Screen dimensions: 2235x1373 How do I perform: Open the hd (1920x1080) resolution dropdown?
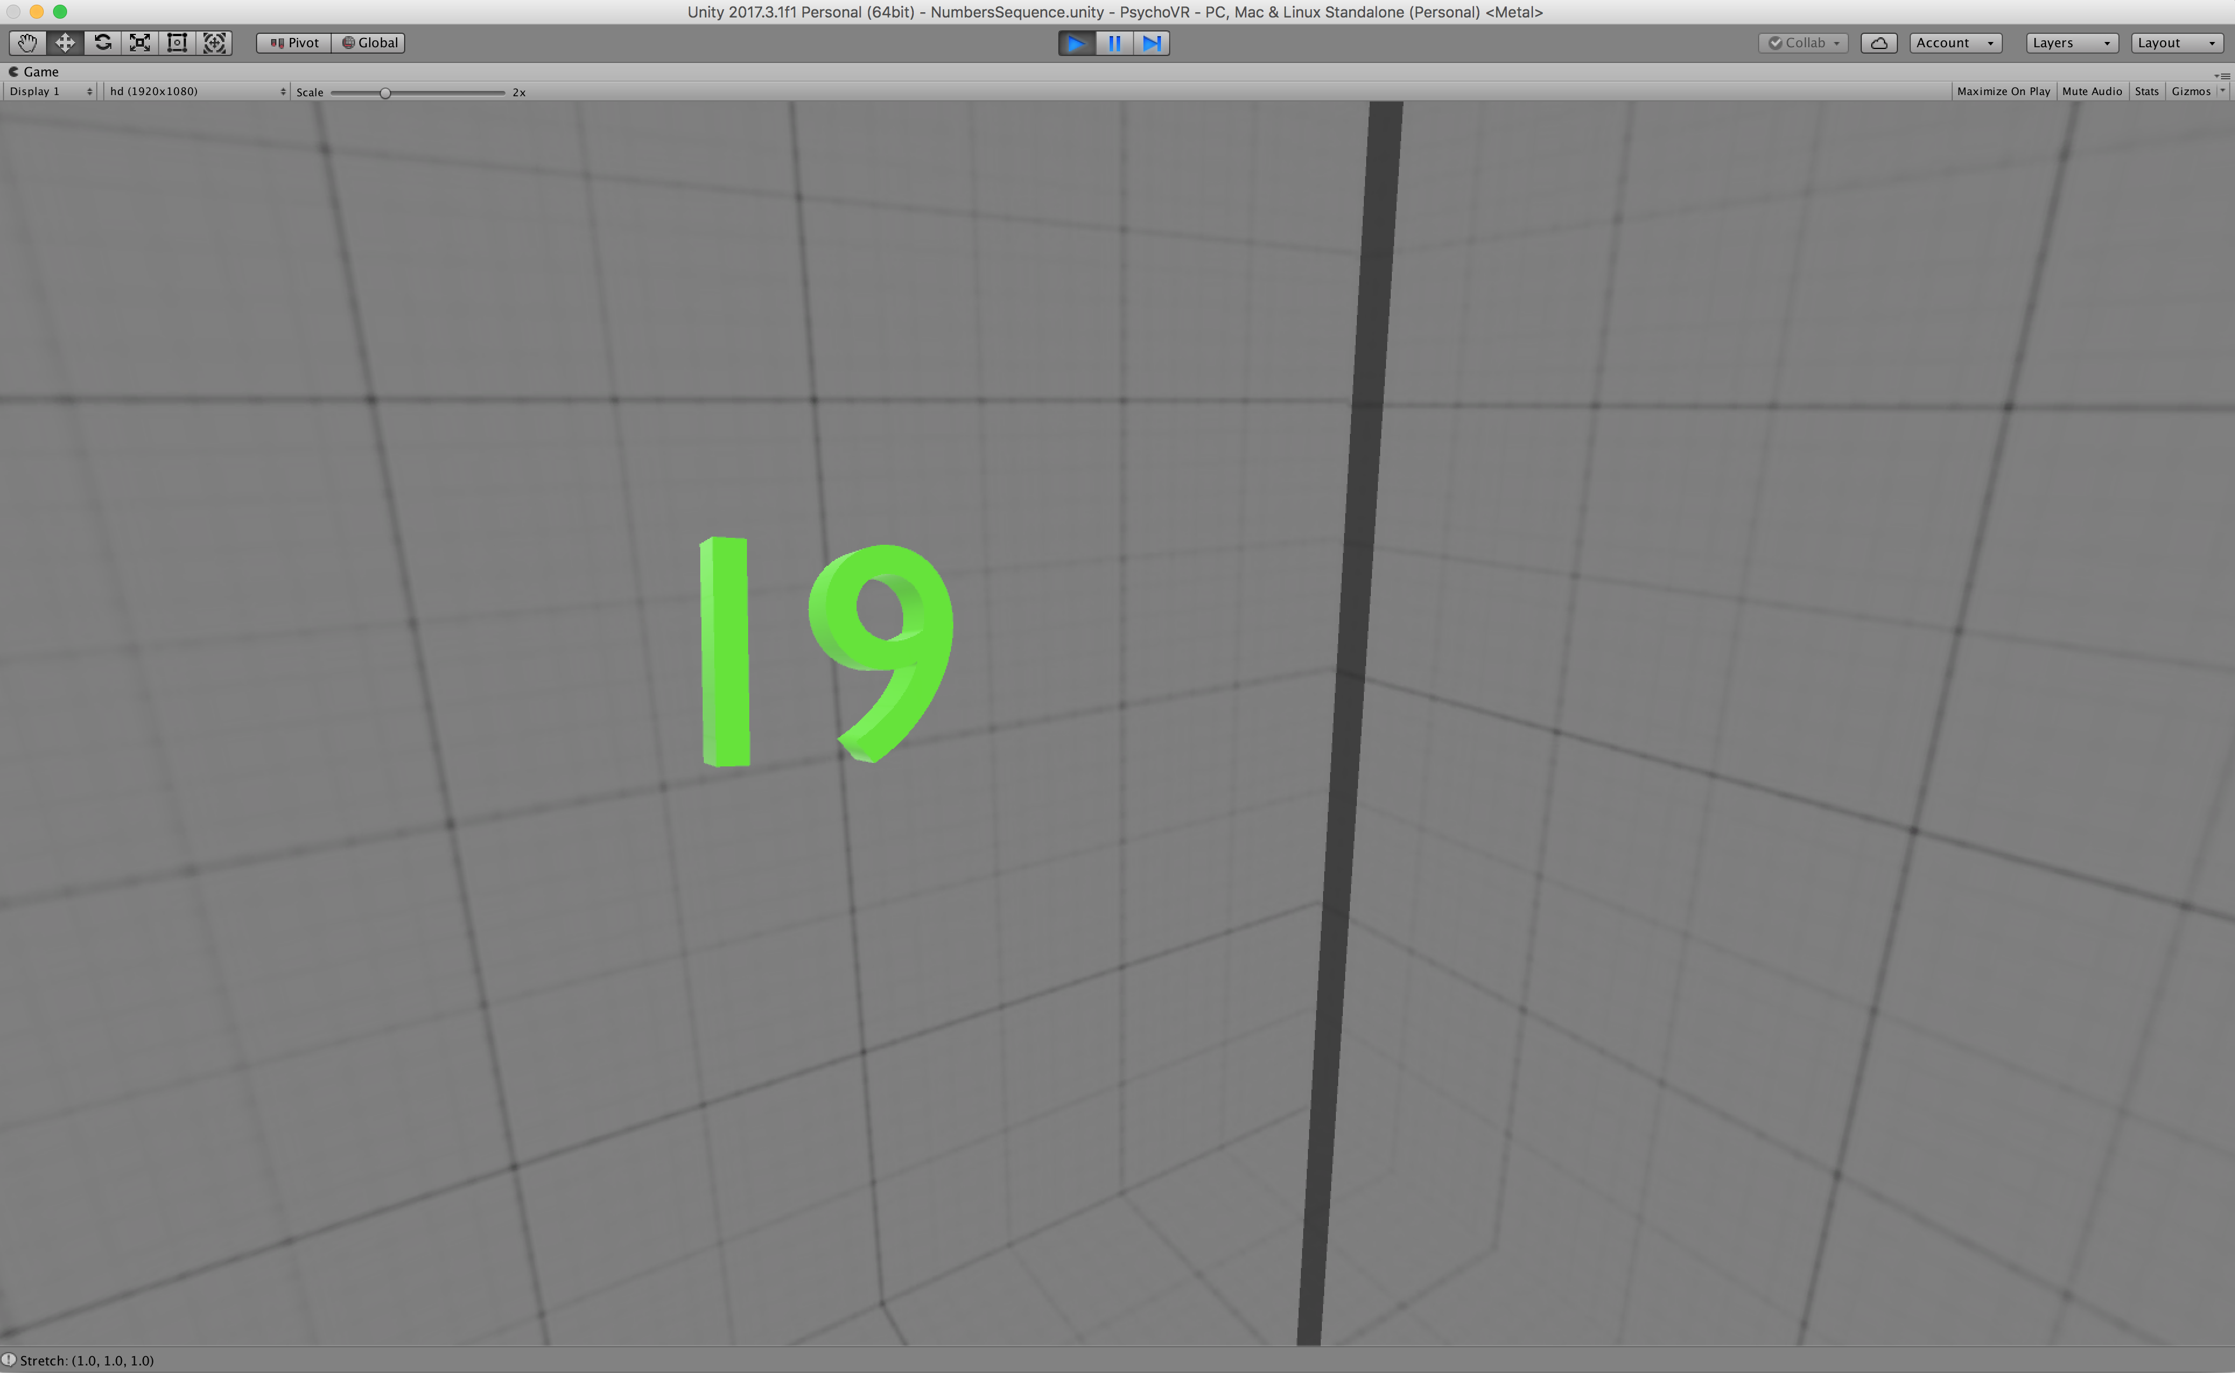pyautogui.click(x=196, y=91)
